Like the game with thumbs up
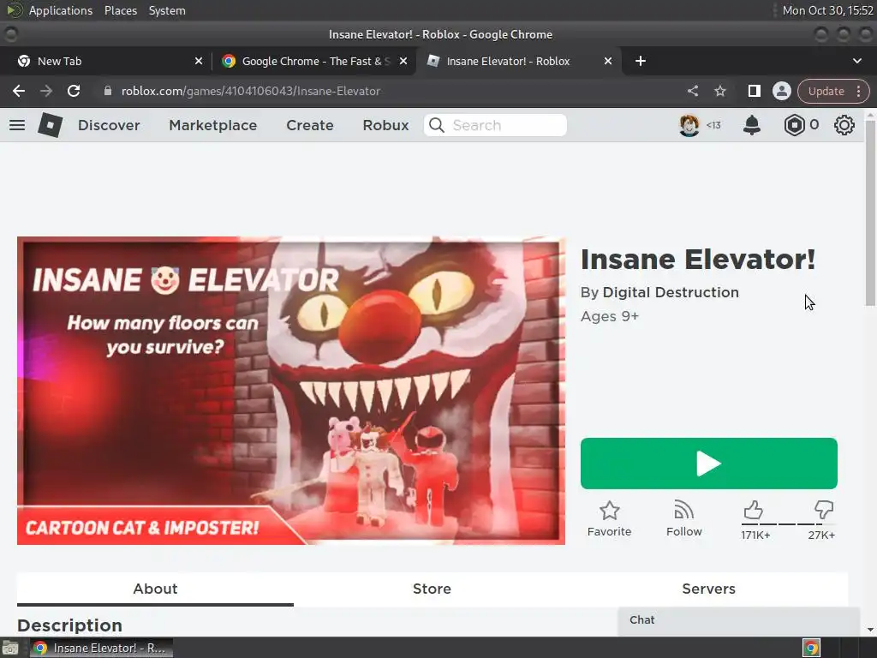The height and width of the screenshot is (658, 877). coord(754,510)
